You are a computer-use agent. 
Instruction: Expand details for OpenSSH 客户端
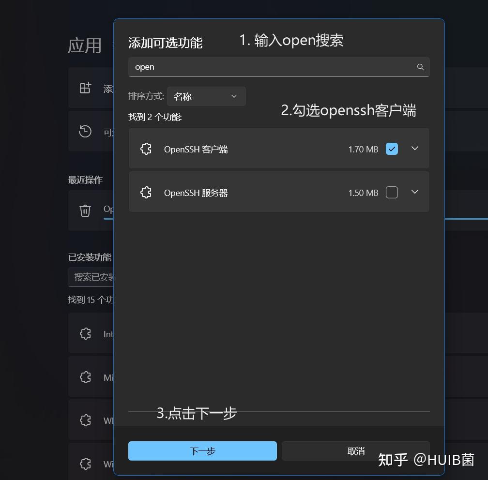pos(414,149)
